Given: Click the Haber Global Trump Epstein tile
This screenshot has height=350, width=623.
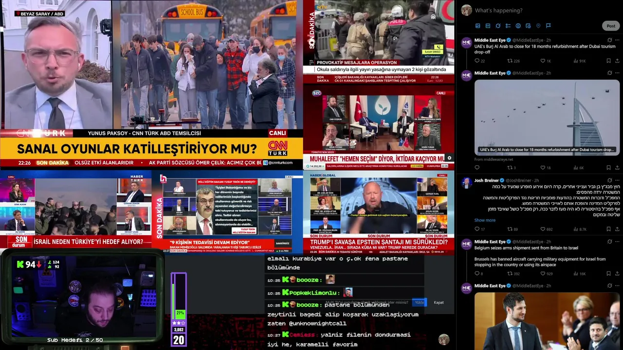Looking at the screenshot, I should tap(379, 212).
